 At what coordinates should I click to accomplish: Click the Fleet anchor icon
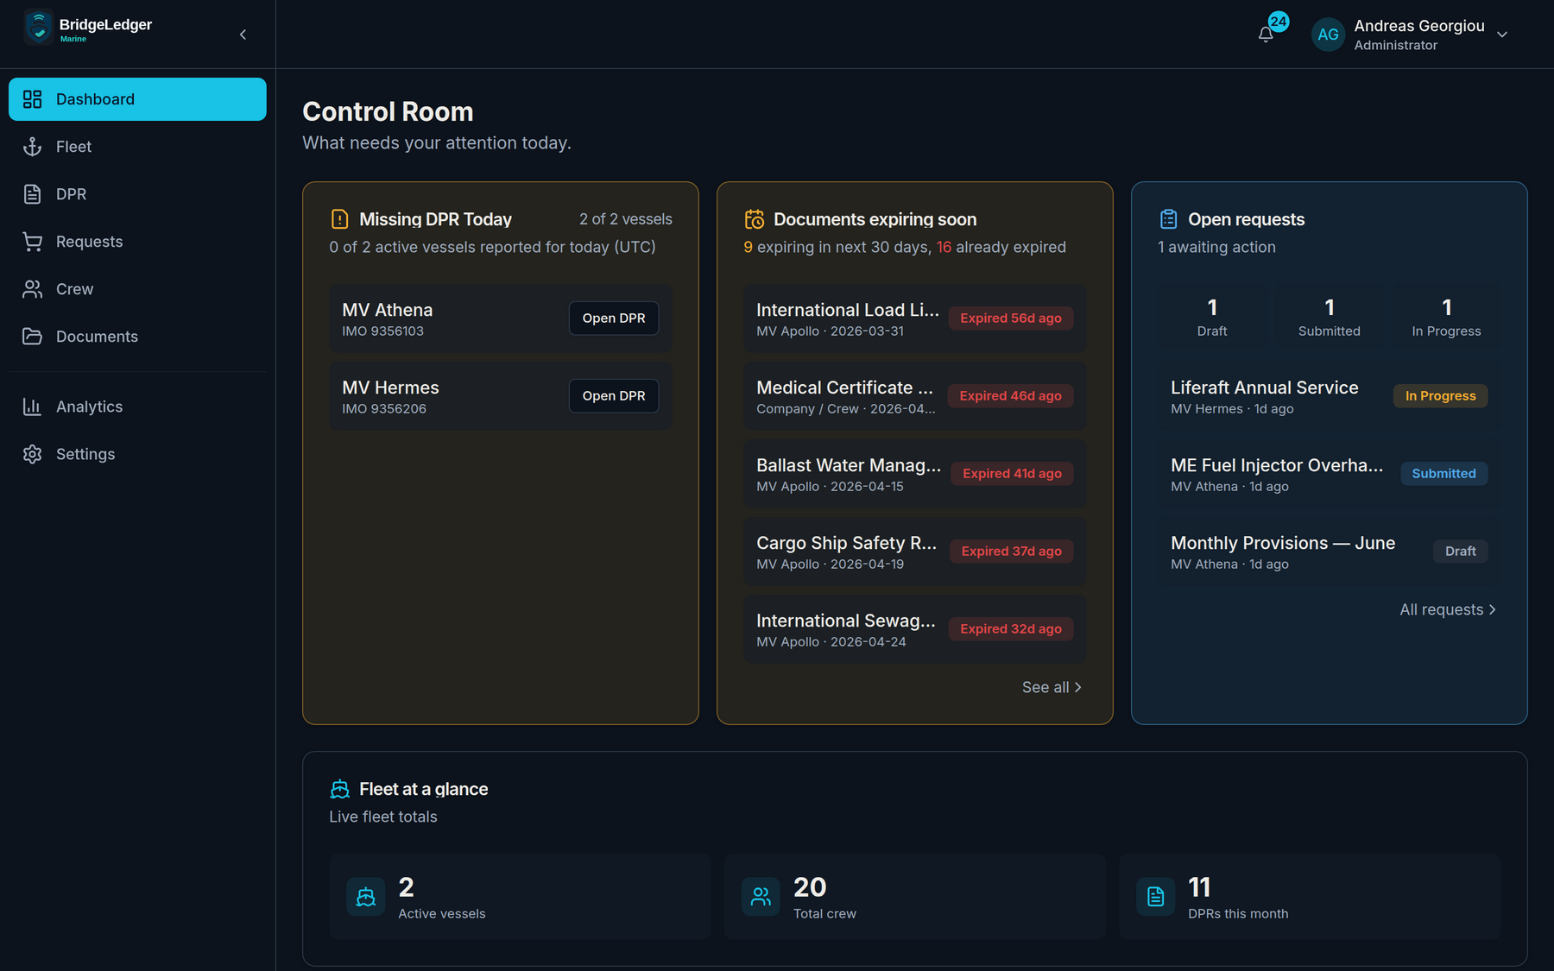[x=32, y=147]
